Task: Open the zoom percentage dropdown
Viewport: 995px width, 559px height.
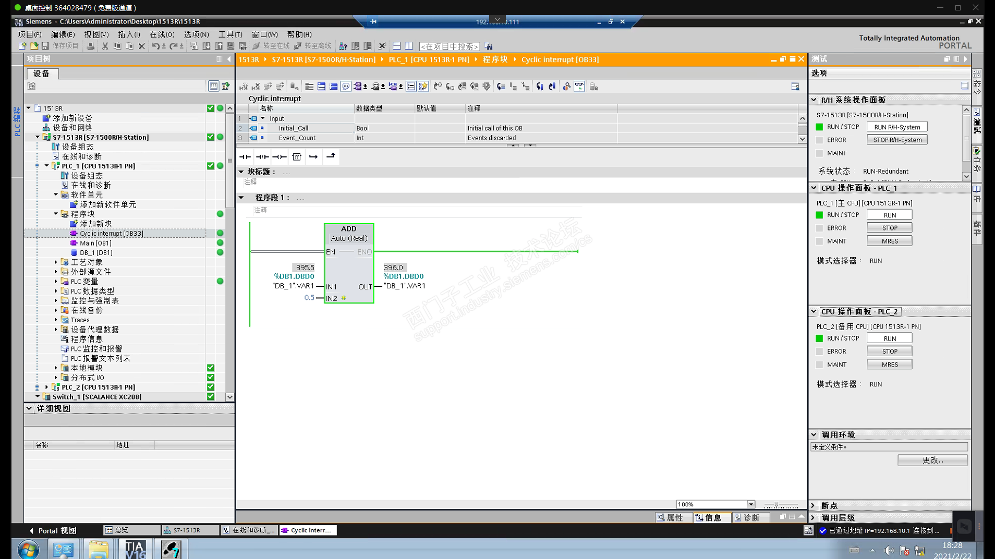Action: click(751, 504)
